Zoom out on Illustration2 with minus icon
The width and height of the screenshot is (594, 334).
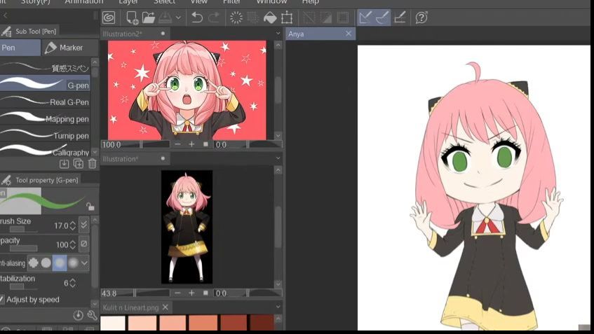[177, 144]
